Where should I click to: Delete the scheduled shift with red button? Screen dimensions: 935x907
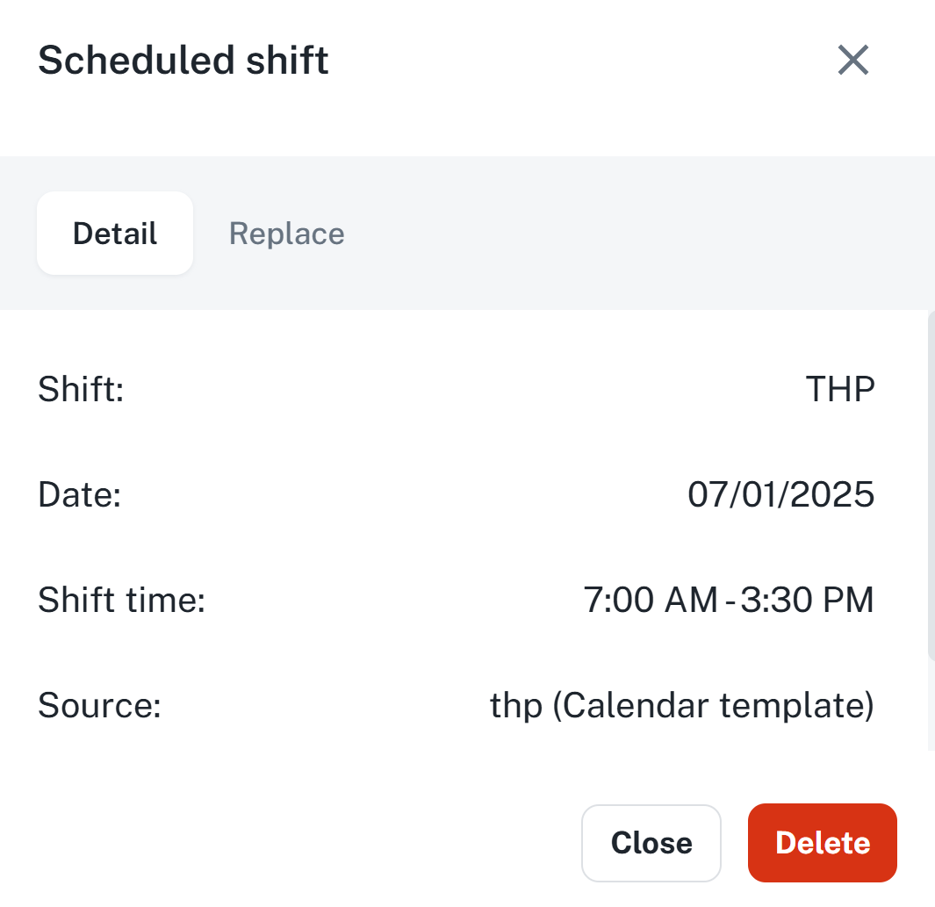[822, 843]
